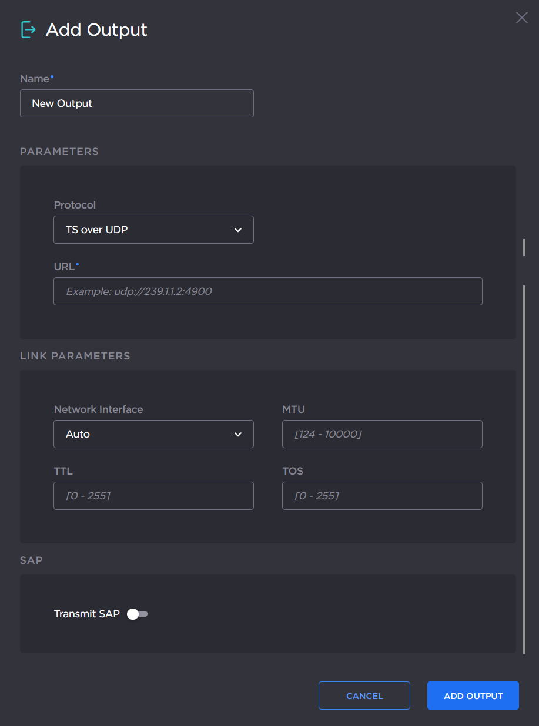Select the PARAMETERS section header
Viewport: 539px width, 726px height.
coord(59,151)
